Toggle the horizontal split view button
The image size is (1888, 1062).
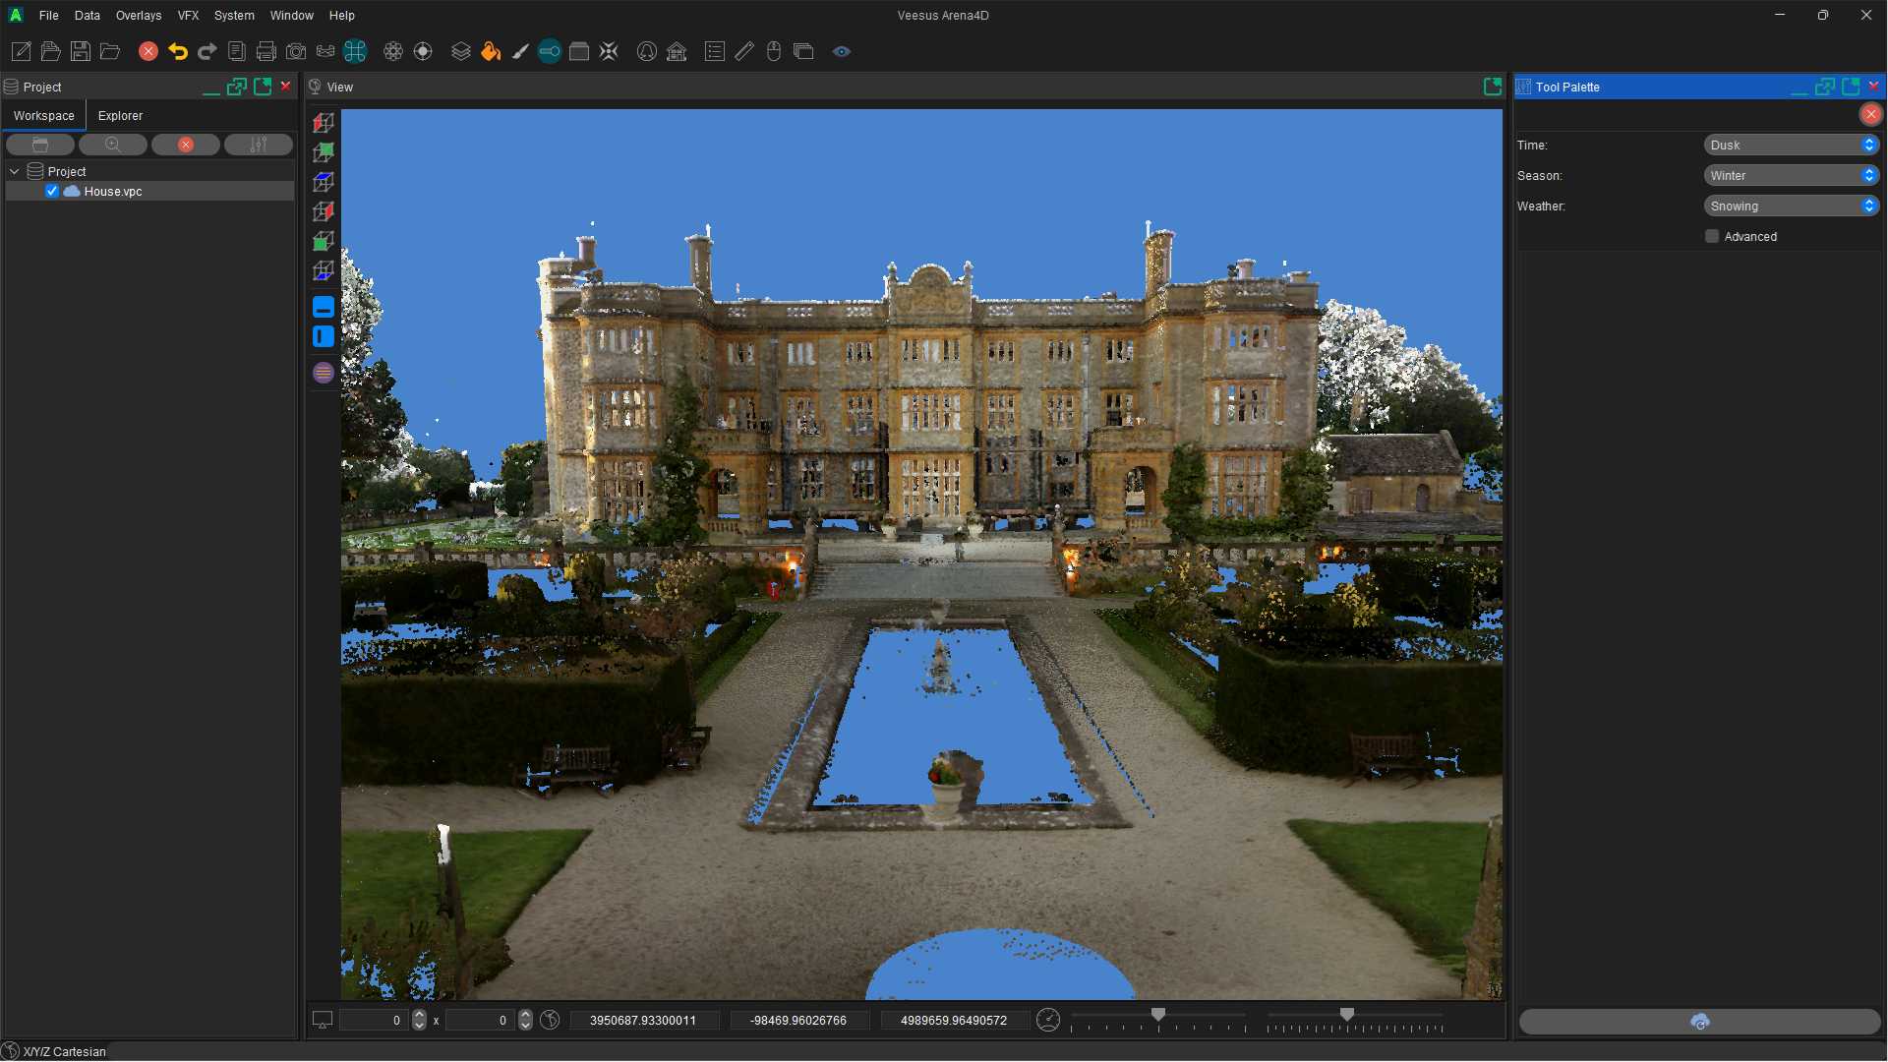(x=324, y=307)
